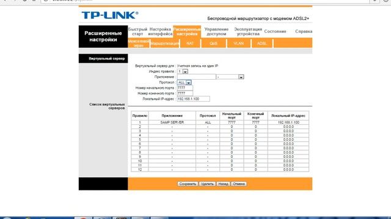The width and height of the screenshot is (391, 219).
Task: Click the Назад button
Action: (223, 184)
